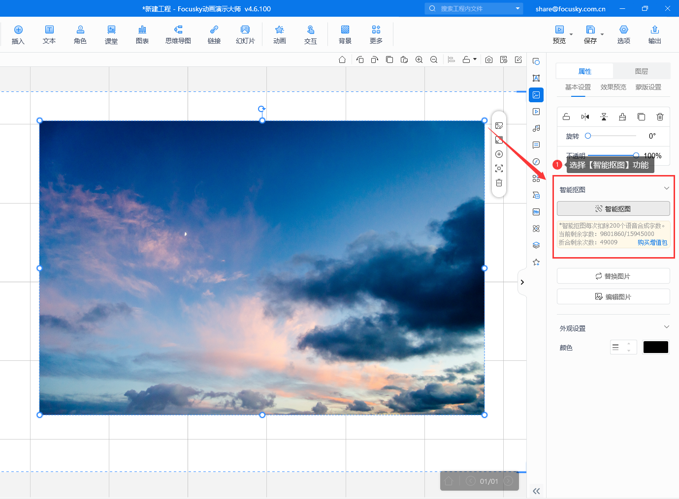
Task: Click the home icon above canvas
Action: point(342,59)
